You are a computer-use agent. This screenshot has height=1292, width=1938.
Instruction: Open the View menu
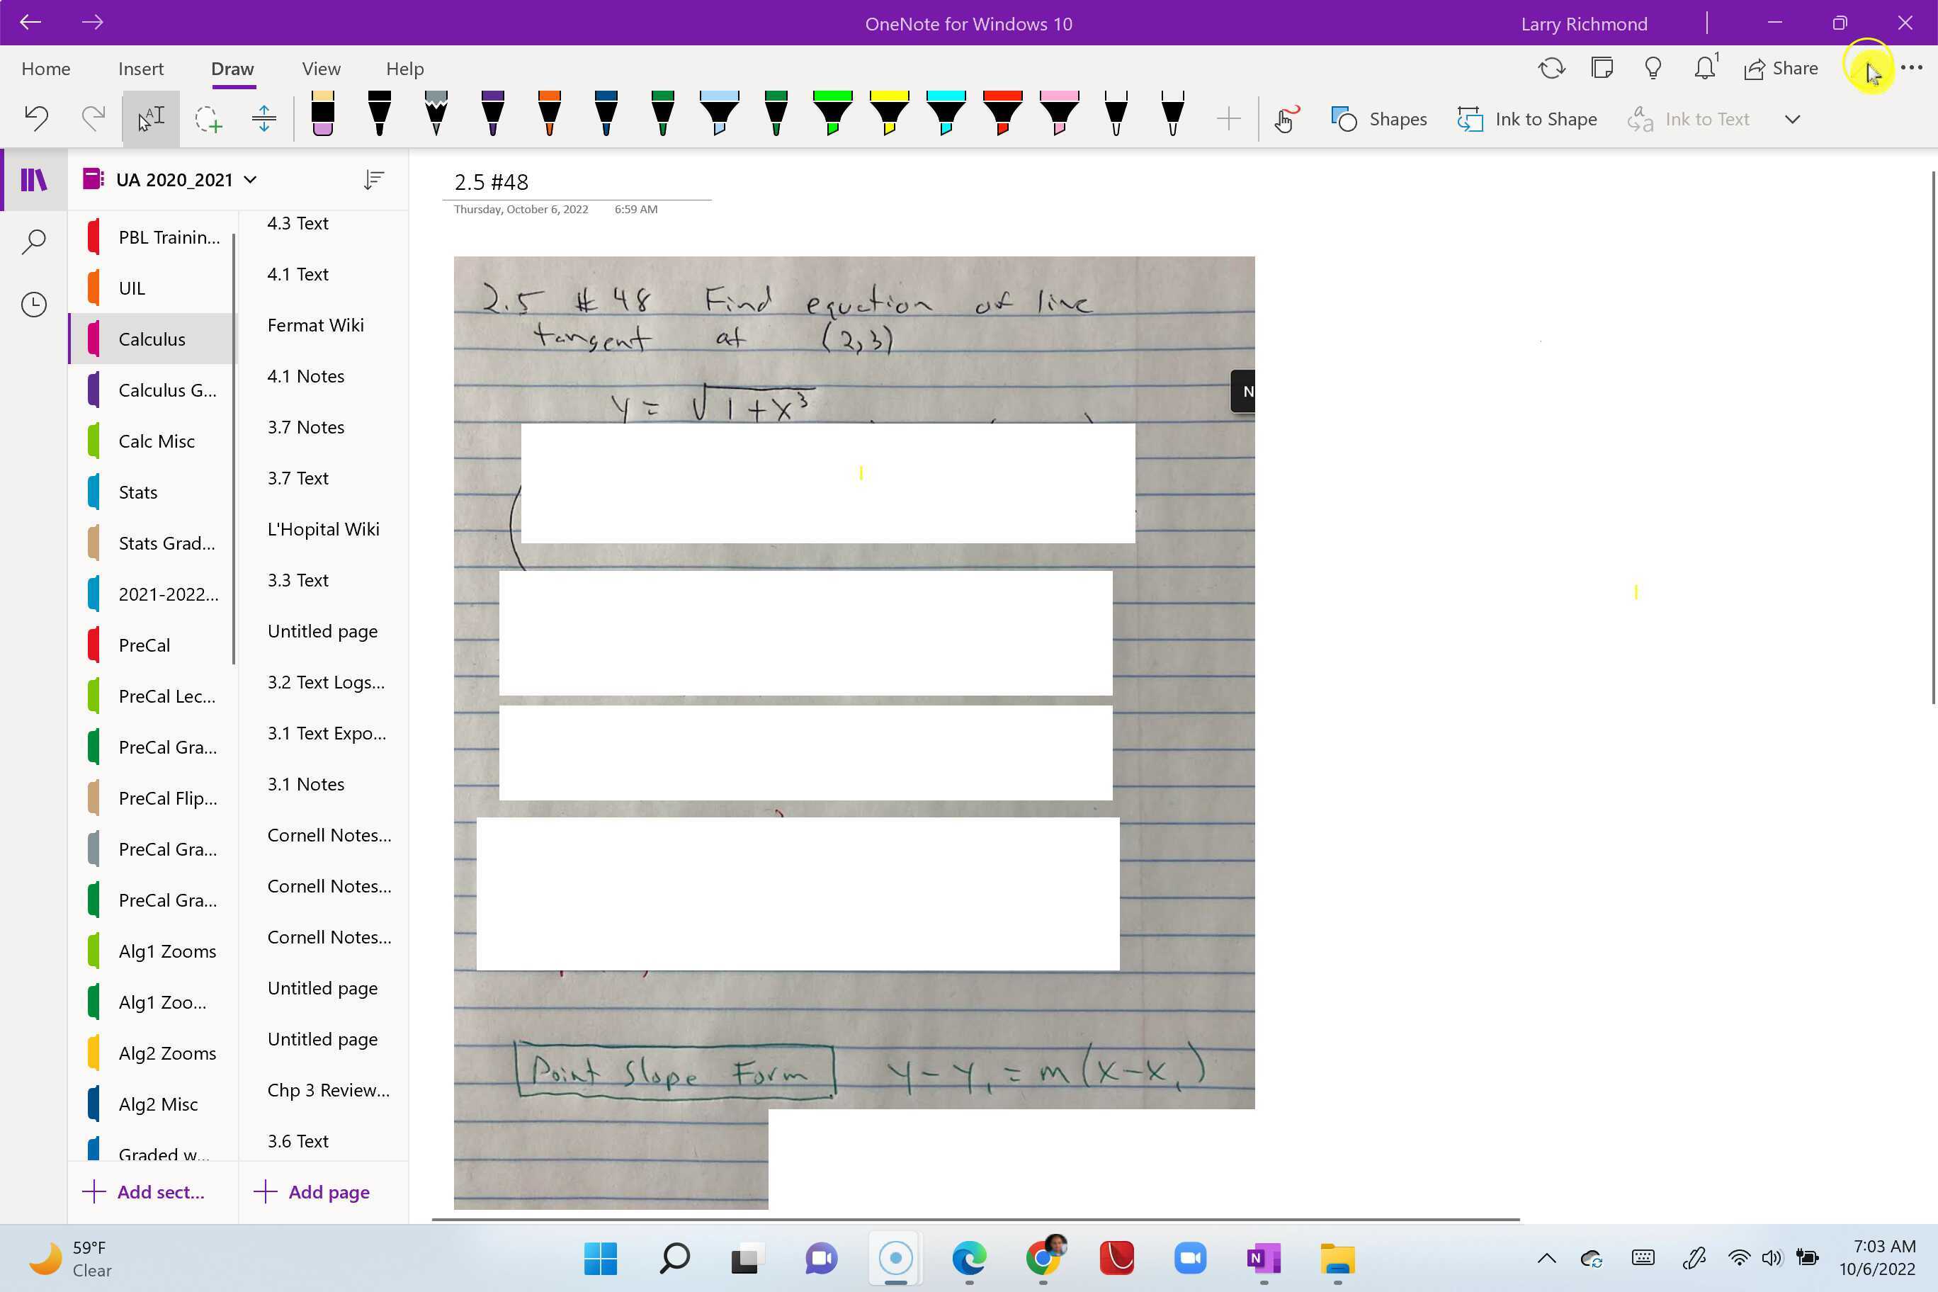[x=321, y=69]
